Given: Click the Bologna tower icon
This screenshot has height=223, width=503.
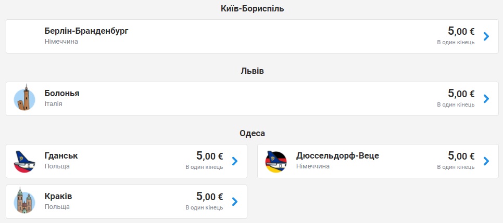Looking at the screenshot, I should [24, 98].
